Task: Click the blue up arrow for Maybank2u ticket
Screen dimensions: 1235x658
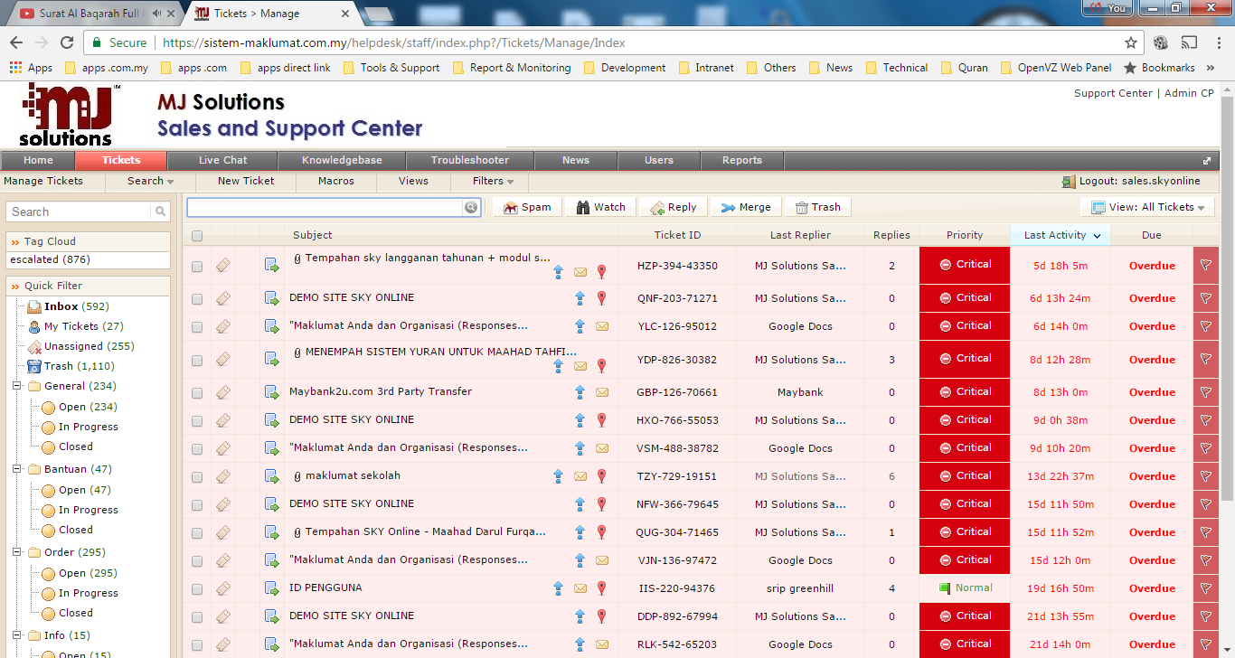Action: [580, 392]
